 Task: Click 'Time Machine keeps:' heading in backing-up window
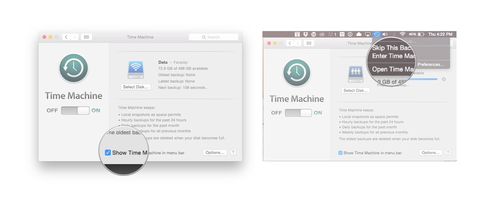pyautogui.click(x=357, y=110)
